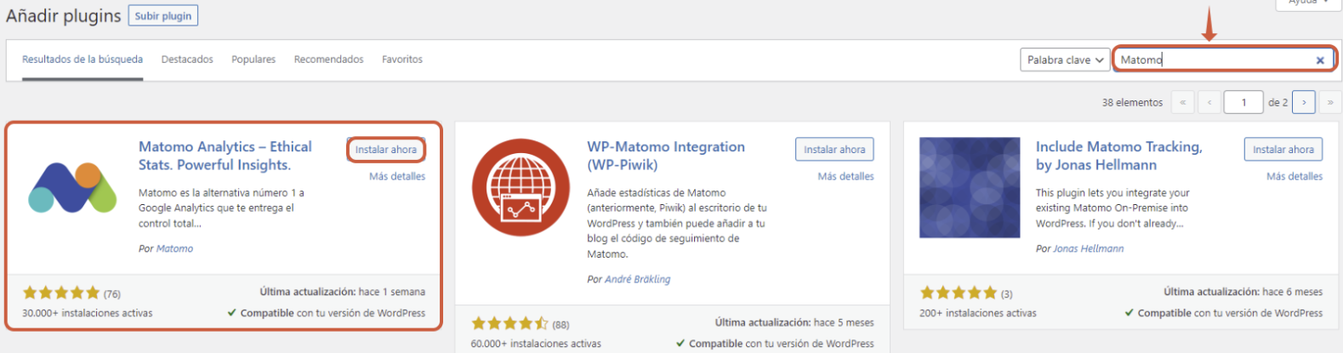1343x353 pixels.
Task: Install Matomo Analytics with Instalar ahora
Action: click(x=386, y=149)
